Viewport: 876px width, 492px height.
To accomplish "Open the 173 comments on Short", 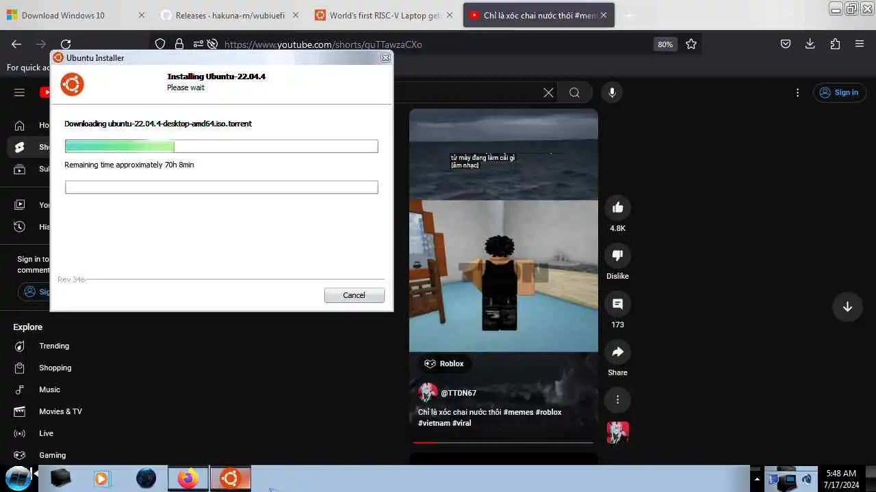I will (x=617, y=303).
